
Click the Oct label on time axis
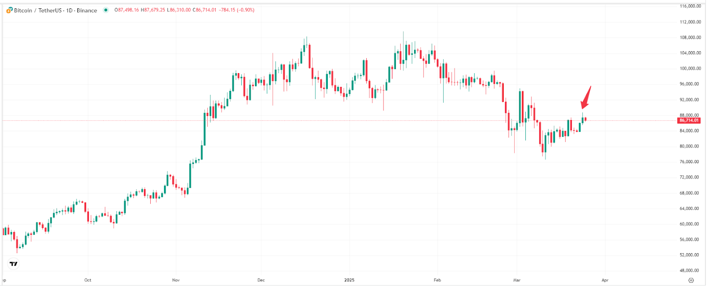click(88, 280)
